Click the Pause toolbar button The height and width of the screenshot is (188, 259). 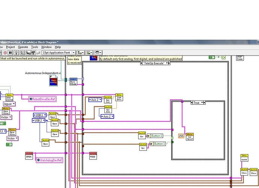10,53
